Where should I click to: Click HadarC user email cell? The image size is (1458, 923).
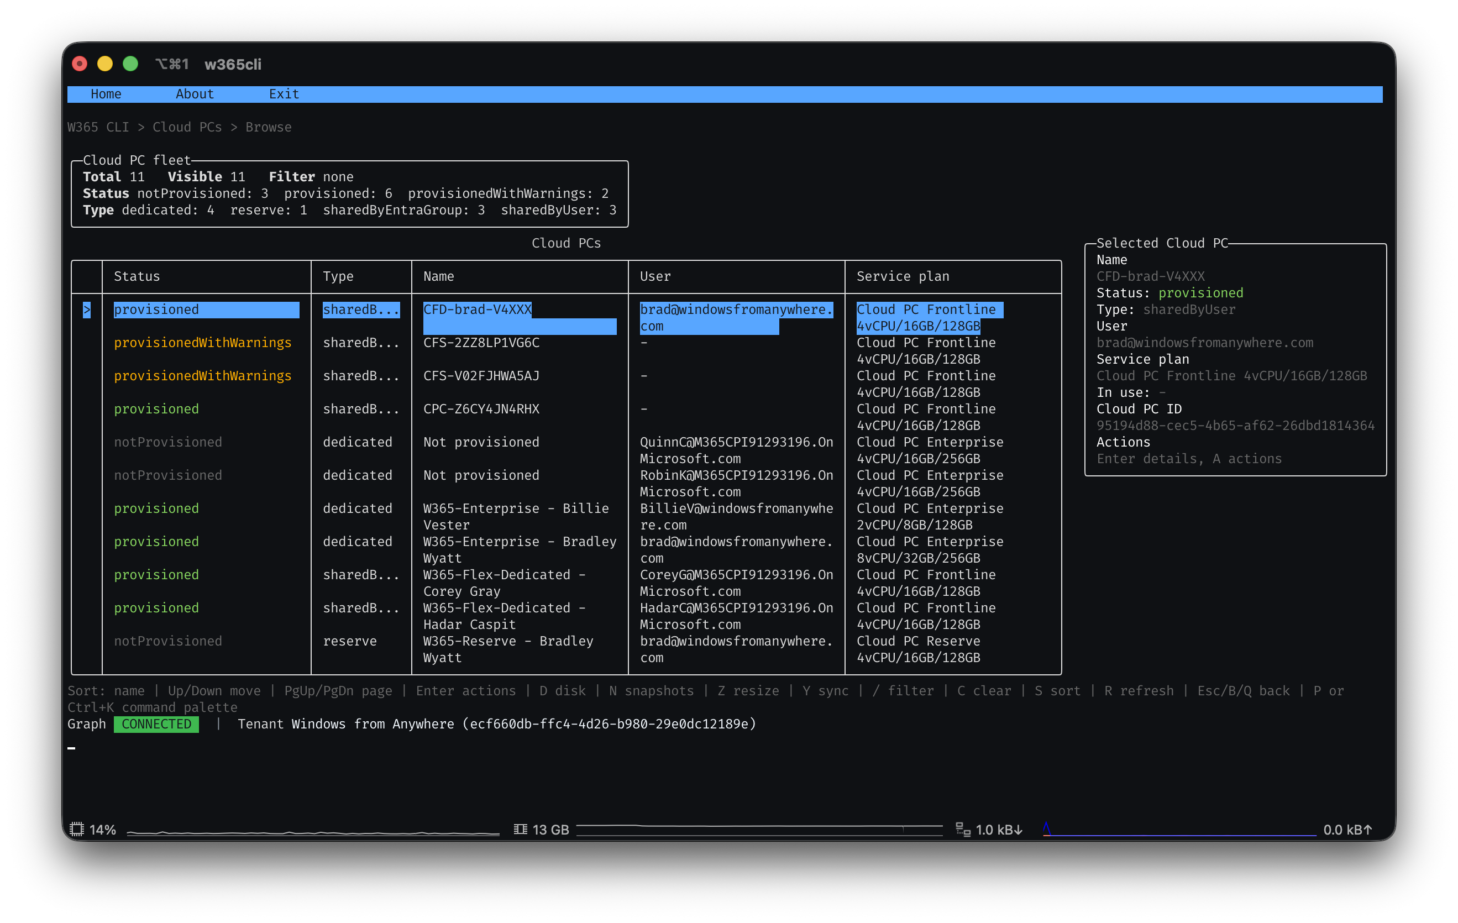pyautogui.click(x=736, y=616)
